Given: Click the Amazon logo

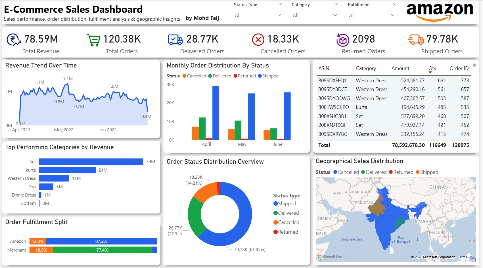Looking at the screenshot, I should coord(440,12).
